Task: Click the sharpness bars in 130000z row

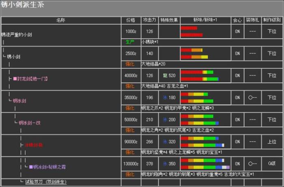Action: pos(205,164)
